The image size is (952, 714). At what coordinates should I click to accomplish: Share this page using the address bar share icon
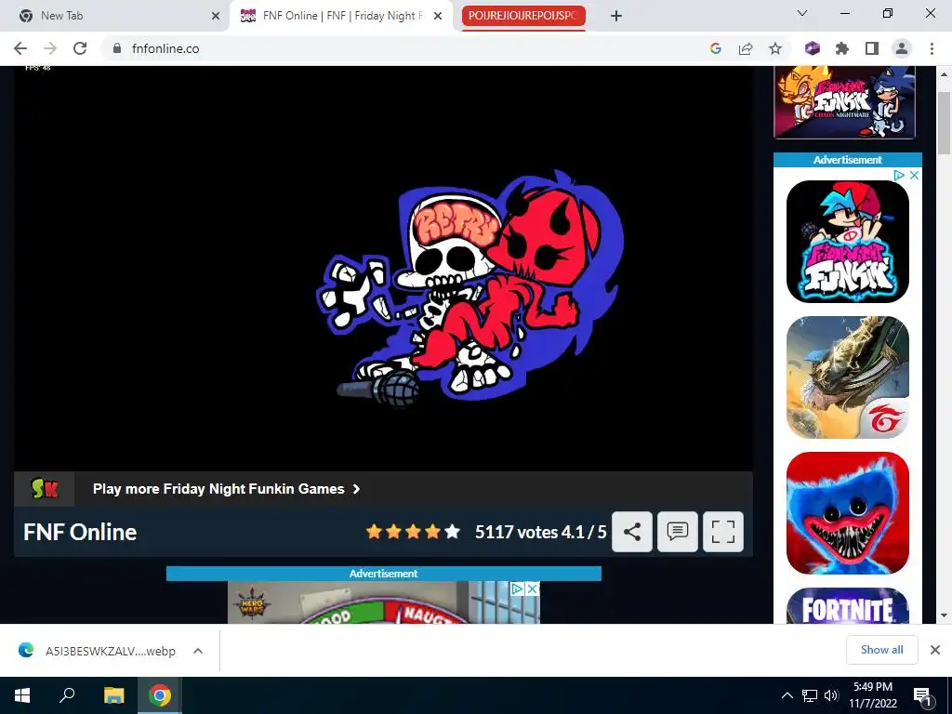tap(746, 48)
